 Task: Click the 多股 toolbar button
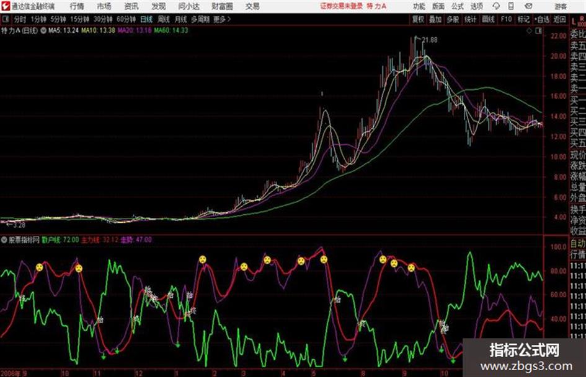(x=453, y=19)
